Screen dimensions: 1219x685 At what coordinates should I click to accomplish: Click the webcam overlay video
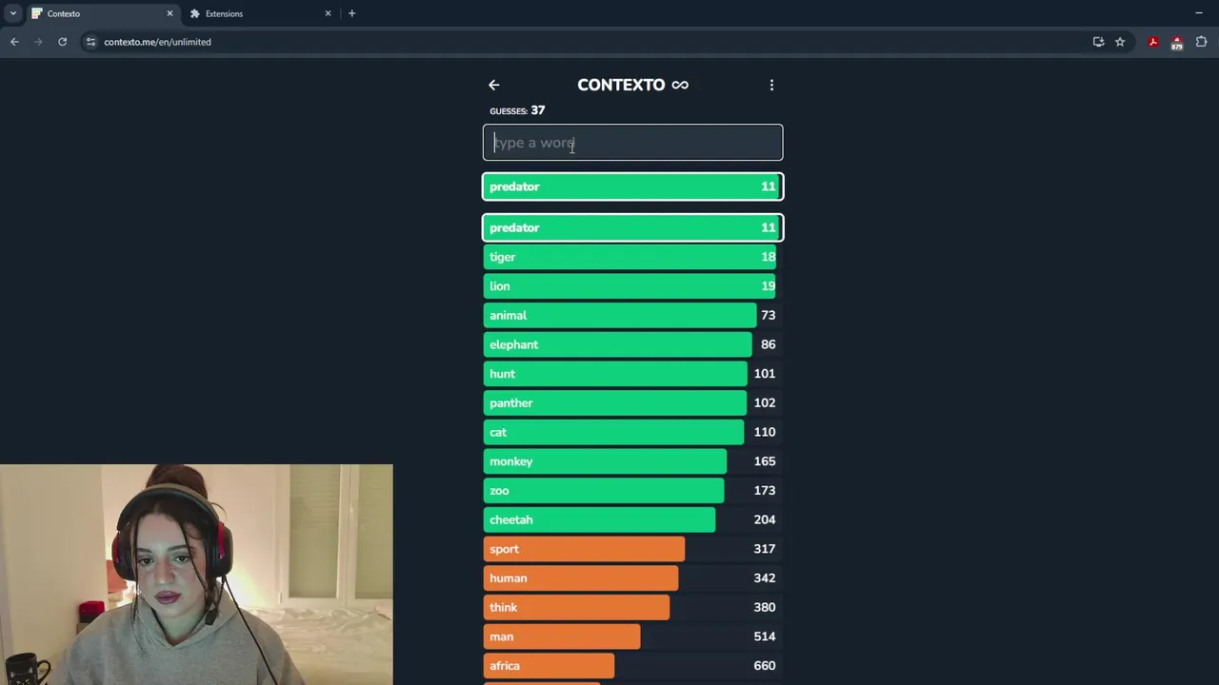click(x=196, y=575)
